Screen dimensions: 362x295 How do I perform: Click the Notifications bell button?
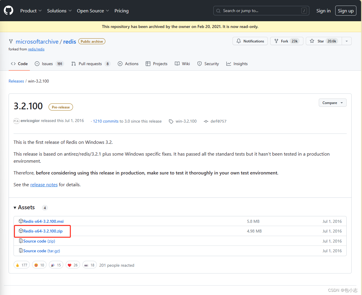click(250, 41)
